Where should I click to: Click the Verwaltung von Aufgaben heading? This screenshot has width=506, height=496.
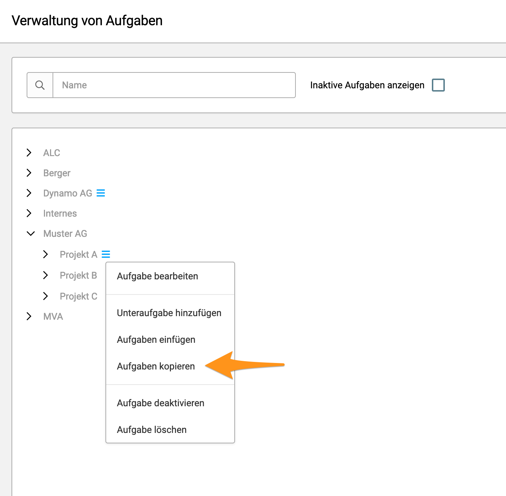click(x=87, y=21)
